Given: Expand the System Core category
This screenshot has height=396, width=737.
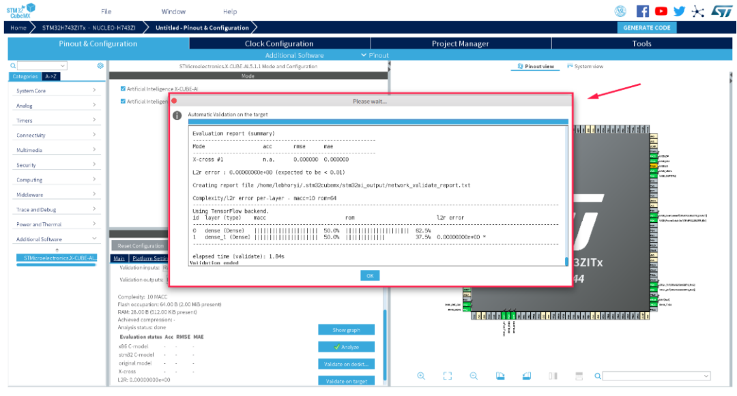Looking at the screenshot, I should [55, 91].
